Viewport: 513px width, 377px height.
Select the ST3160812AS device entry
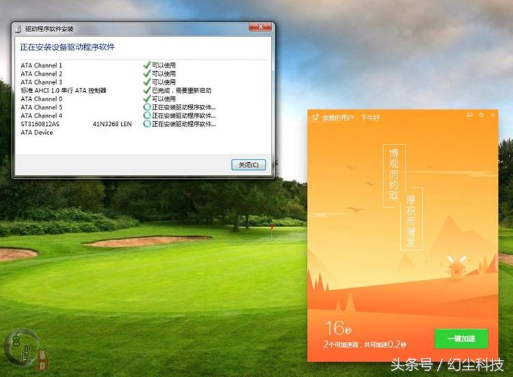pos(40,124)
